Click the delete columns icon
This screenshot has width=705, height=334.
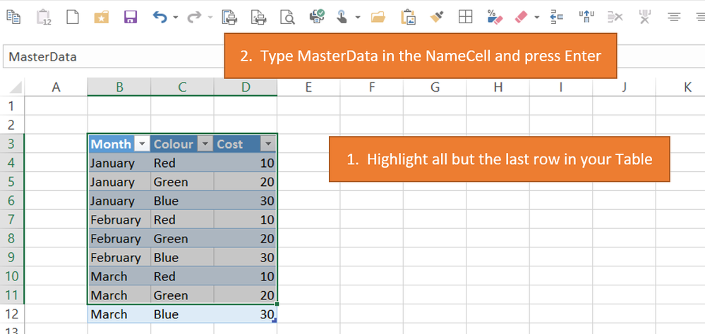645,17
